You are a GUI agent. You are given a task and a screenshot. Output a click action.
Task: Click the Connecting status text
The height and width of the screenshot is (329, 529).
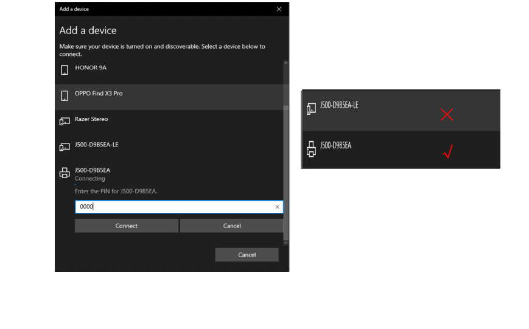[89, 178]
